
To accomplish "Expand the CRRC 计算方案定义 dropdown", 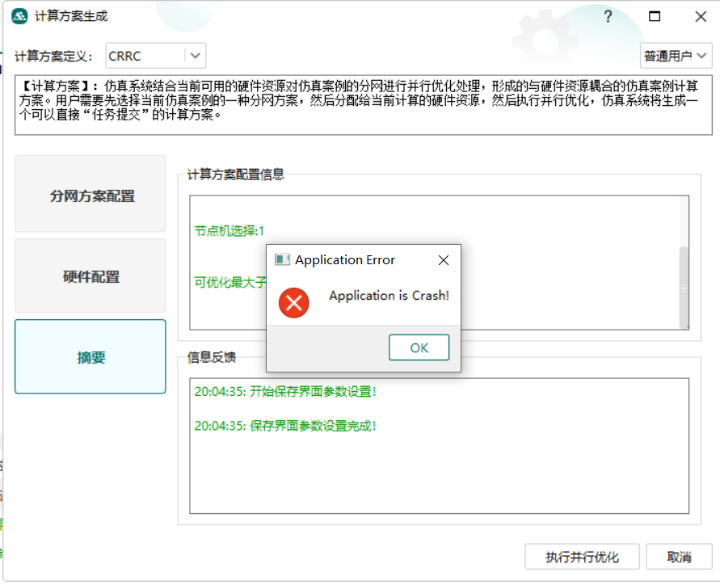I will [x=194, y=56].
